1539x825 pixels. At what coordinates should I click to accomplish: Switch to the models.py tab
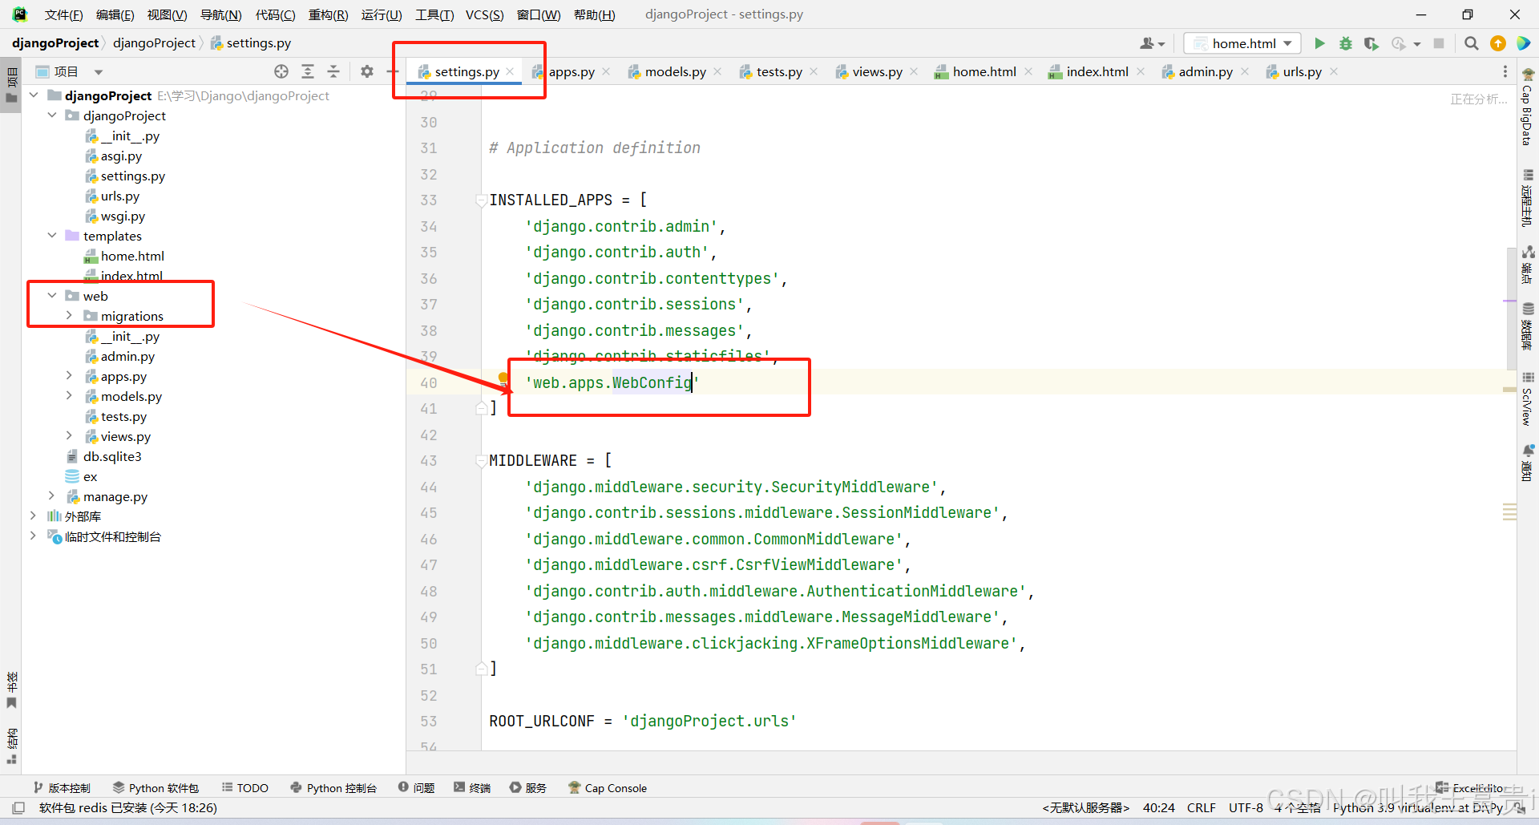675,71
